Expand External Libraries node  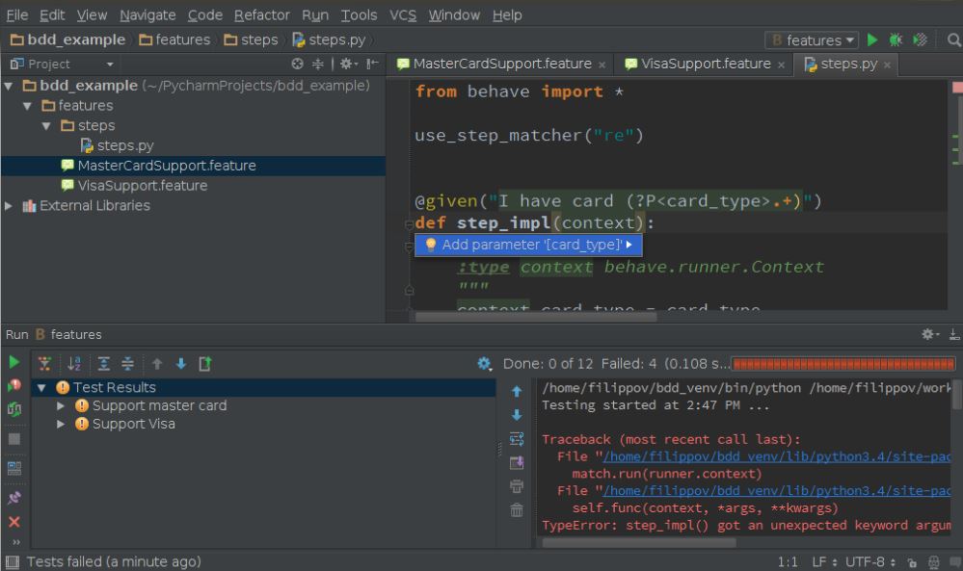point(9,206)
